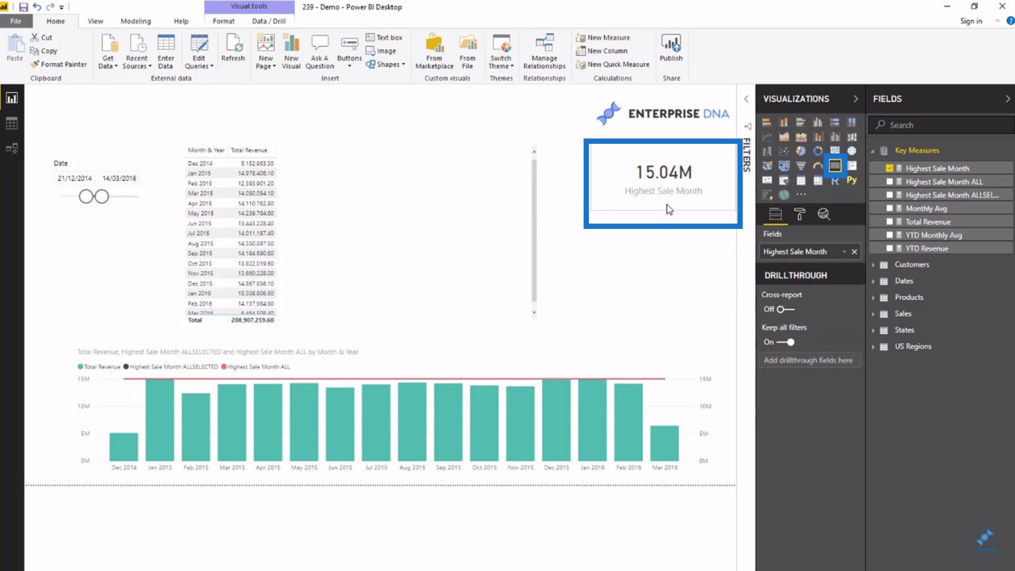The image size is (1015, 571).
Task: Select the Multi-row card visual
Action: tap(851, 166)
